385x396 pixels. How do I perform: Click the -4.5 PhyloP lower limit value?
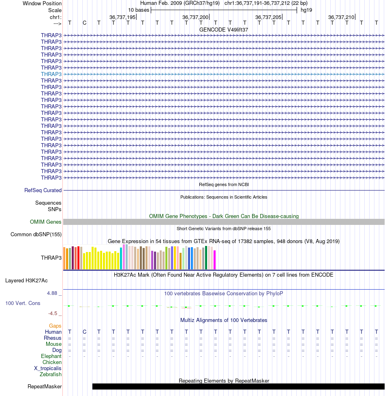coord(53,313)
